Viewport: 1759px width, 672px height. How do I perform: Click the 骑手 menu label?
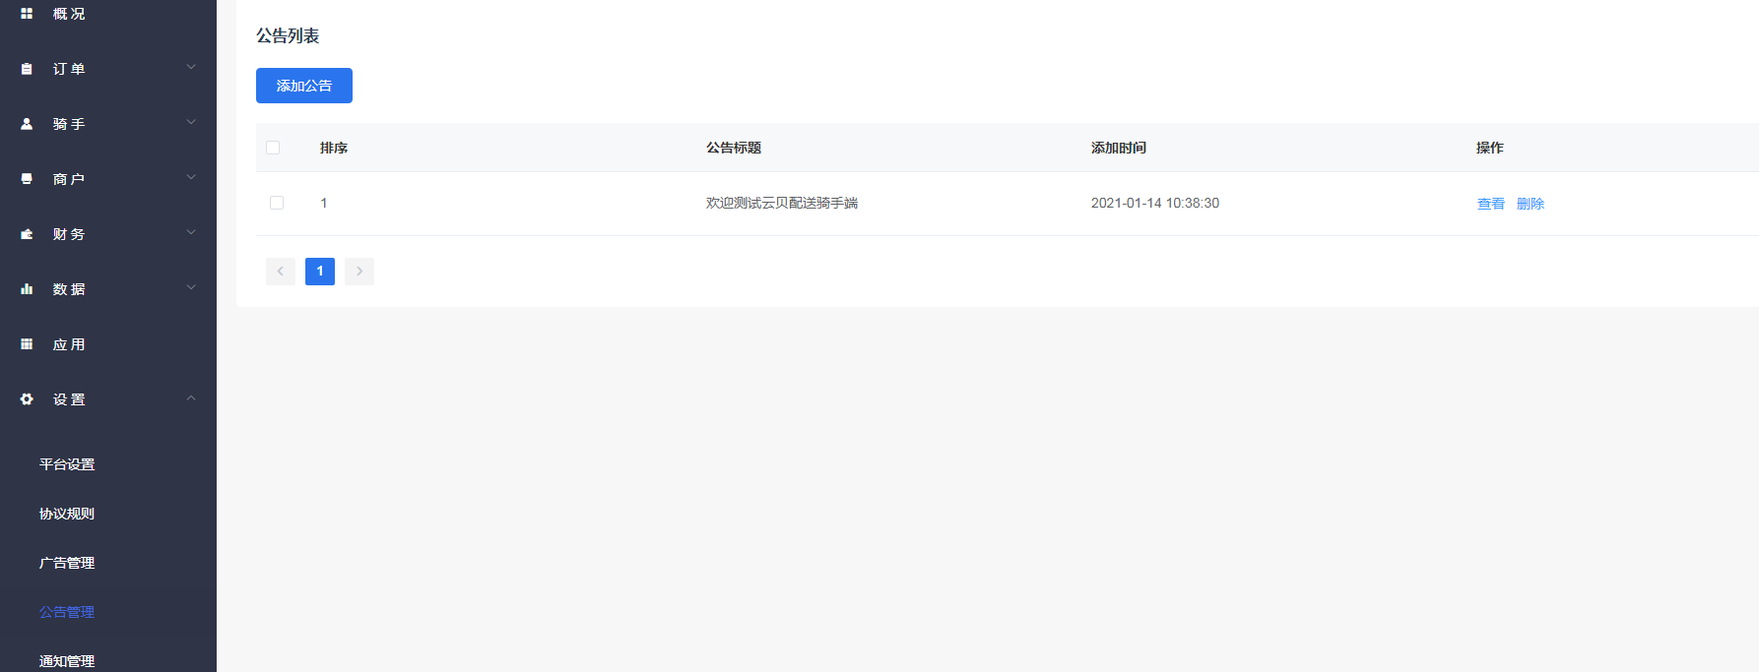[69, 124]
